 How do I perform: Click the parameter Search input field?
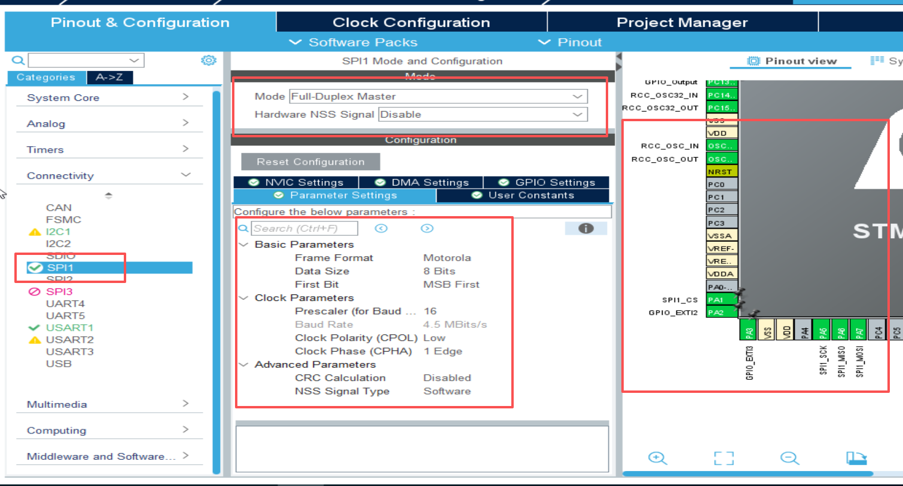(304, 228)
